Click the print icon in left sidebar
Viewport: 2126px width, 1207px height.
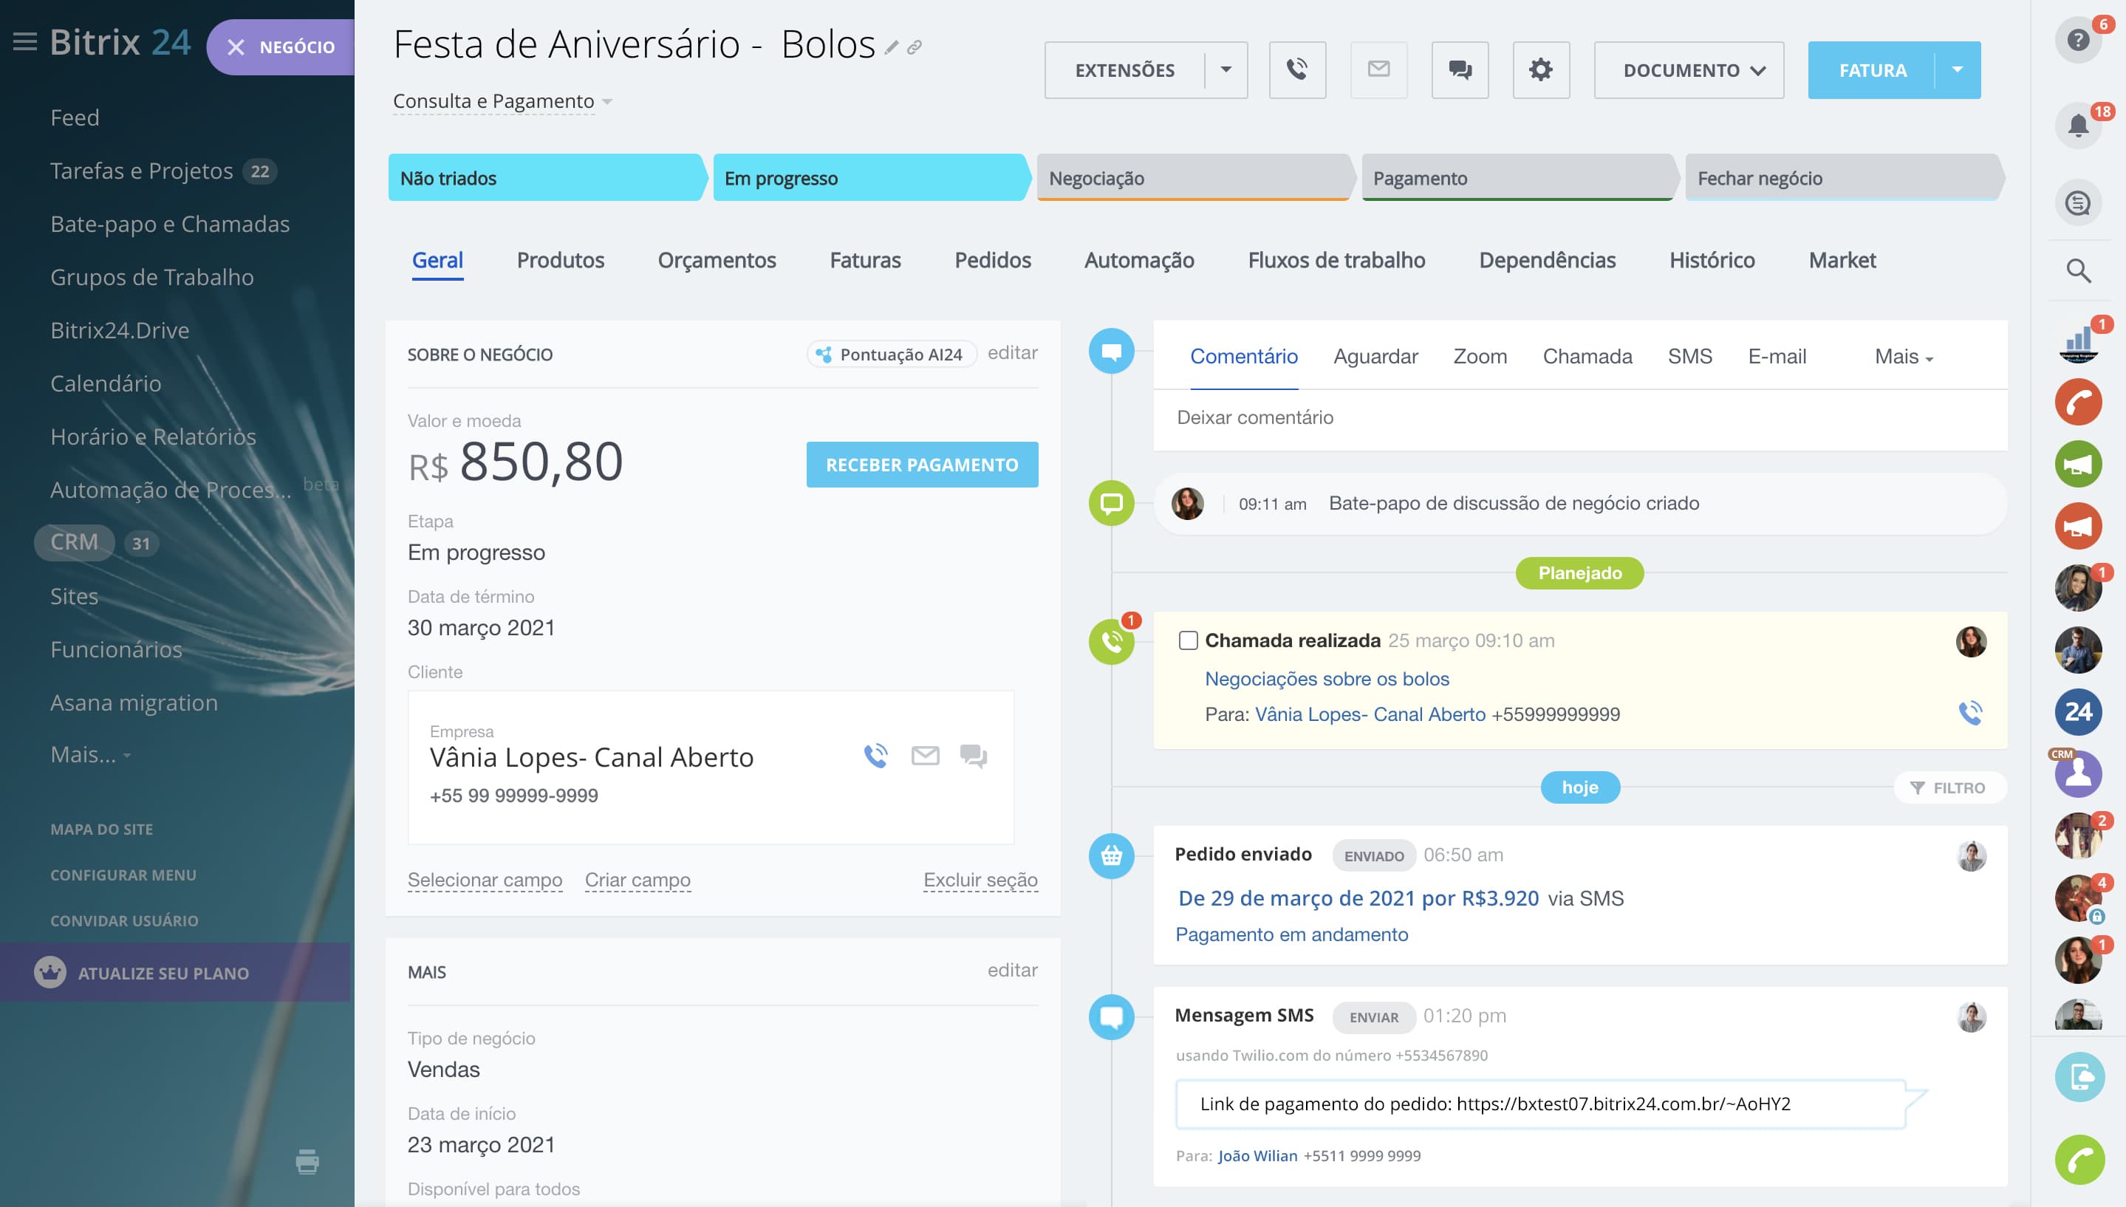point(307,1161)
